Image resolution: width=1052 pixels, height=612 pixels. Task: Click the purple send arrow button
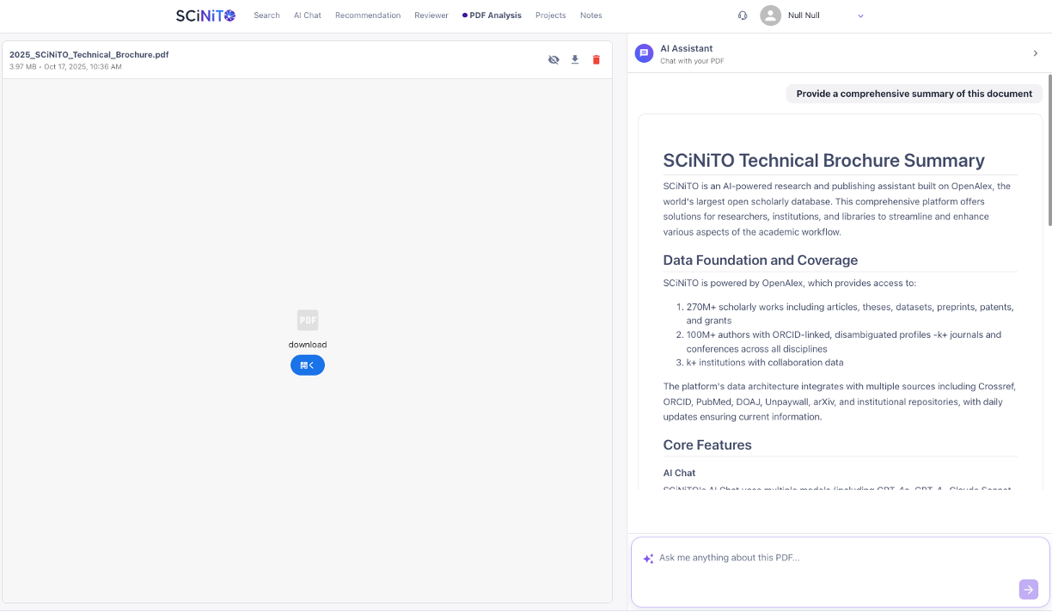click(x=1028, y=589)
